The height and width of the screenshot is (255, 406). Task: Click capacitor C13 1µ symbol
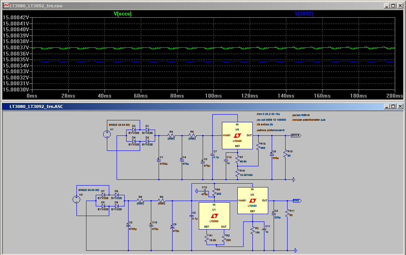pos(226,160)
